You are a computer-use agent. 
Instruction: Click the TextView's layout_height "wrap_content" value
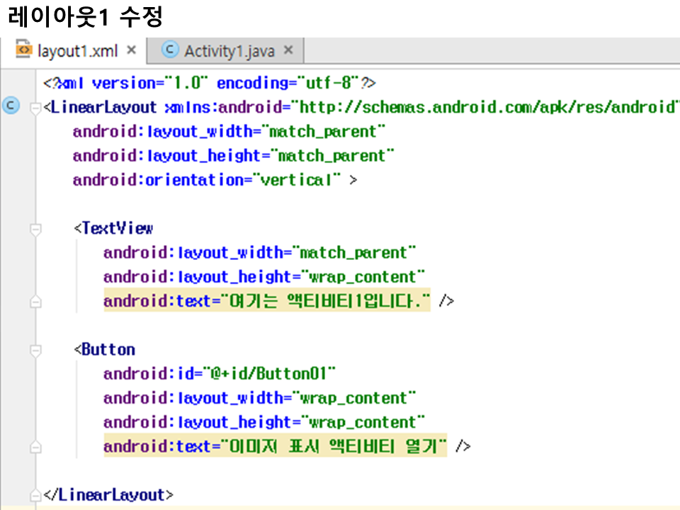(364, 277)
